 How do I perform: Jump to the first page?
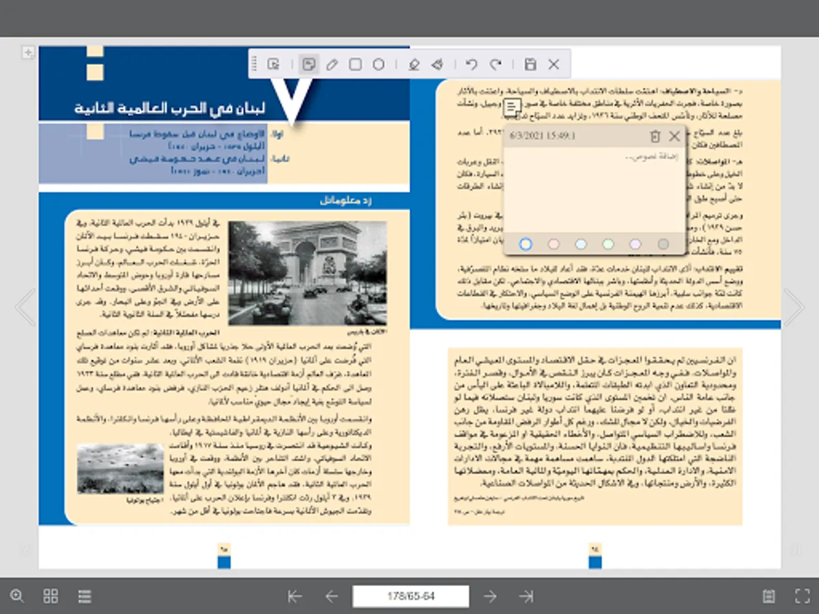coord(295,596)
